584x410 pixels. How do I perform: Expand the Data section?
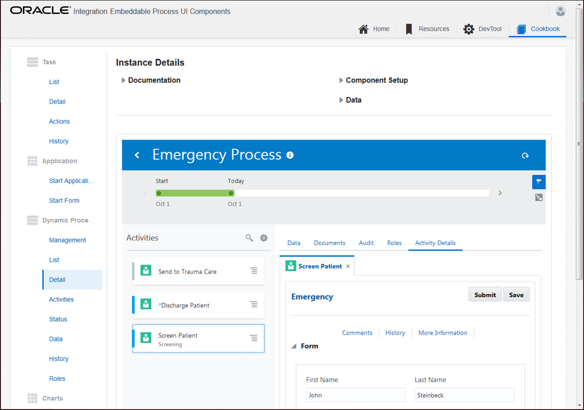point(341,100)
